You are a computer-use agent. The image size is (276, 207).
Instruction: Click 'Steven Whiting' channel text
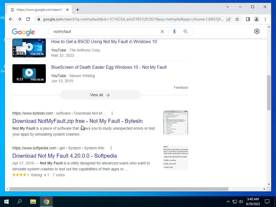click(x=82, y=76)
